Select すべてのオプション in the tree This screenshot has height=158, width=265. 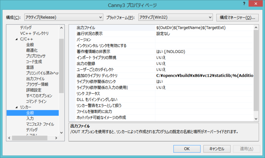click(x=39, y=96)
